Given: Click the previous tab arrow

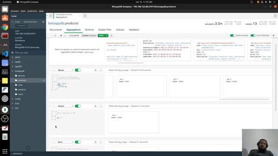Looking at the screenshot, I should 51,16.
